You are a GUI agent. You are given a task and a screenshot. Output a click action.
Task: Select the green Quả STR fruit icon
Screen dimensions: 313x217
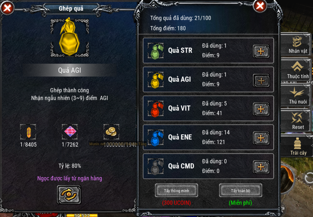pos(156,51)
